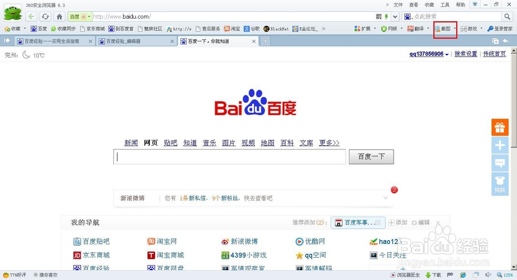Click the 网银 online banking toolbar button
The image size is (517, 280).
389,29
